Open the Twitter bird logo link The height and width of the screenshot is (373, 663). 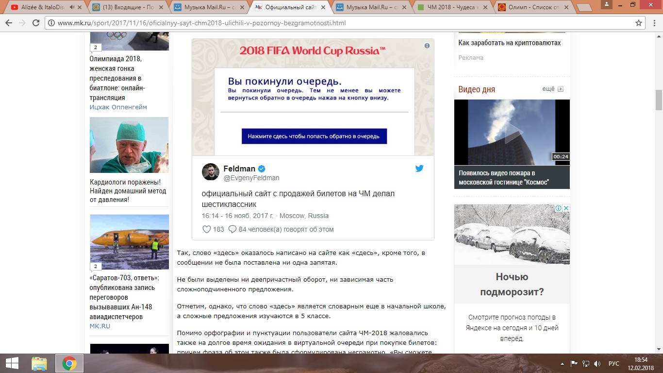coord(419,168)
